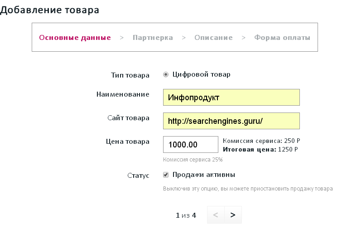Screen dimensions: 347x230
Task: Click the Комиссия сервиса 25% hint
Action: 193,160
